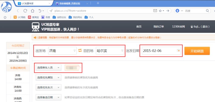Open the UC导航 bookmark
Image resolution: width=215 pixels, height=102 pixels.
coord(20,17)
